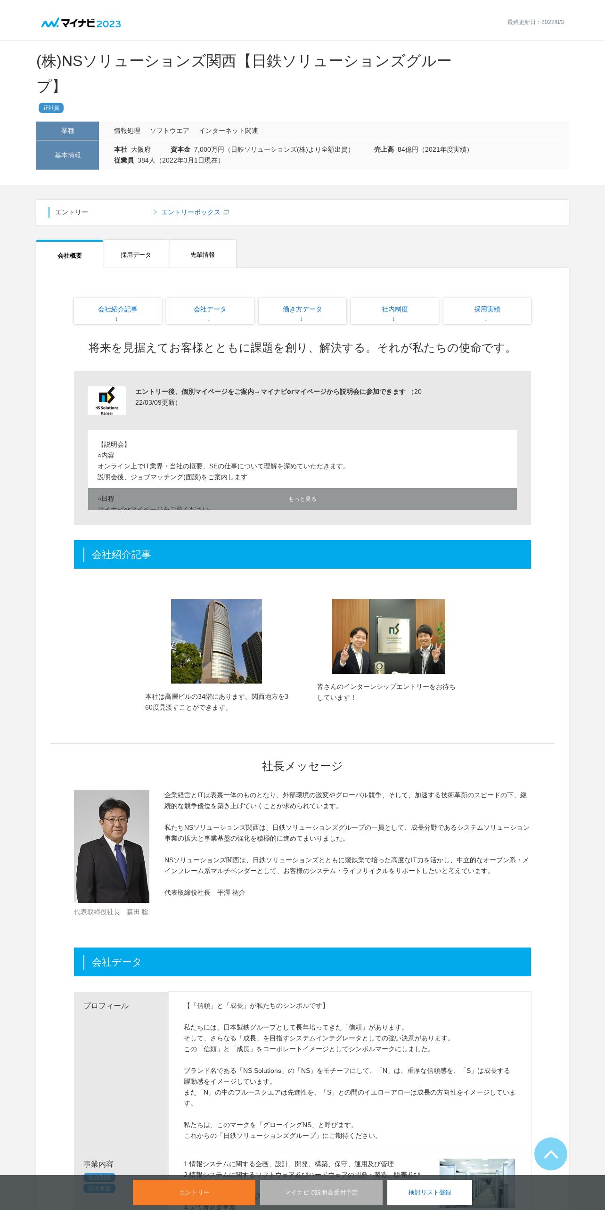Screen dimensions: 605x1210
Task: Click the 会社データ section header
Action: [x=302, y=962]
